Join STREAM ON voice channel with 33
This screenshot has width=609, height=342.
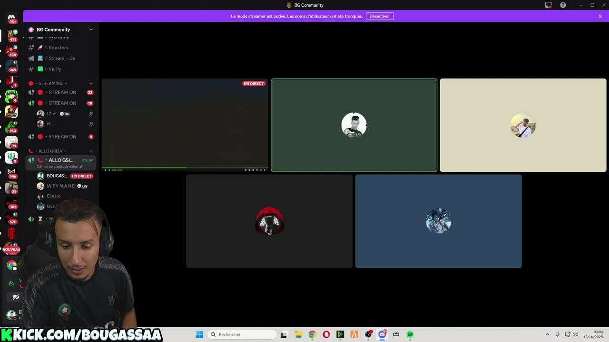62,93
